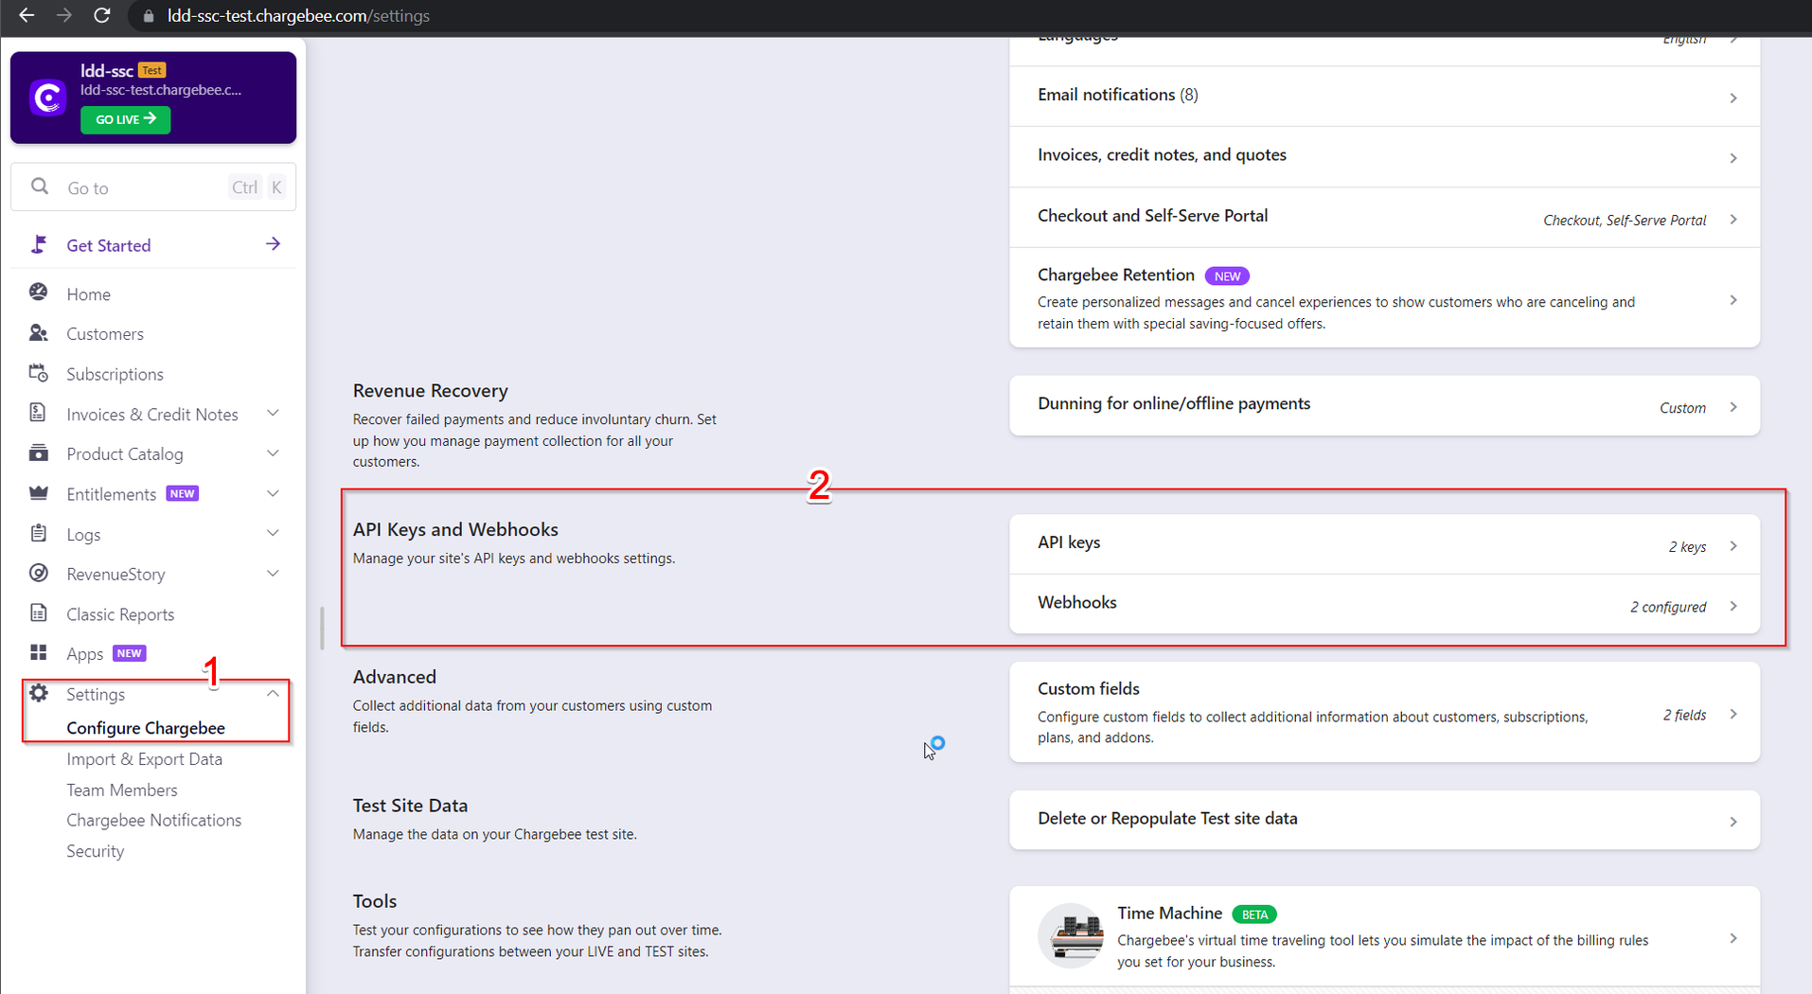Click the Customers people icon
The image size is (1812, 994).
click(39, 332)
